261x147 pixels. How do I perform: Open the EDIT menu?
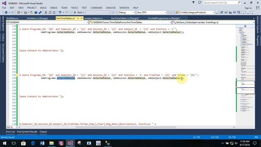(x=12, y=8)
